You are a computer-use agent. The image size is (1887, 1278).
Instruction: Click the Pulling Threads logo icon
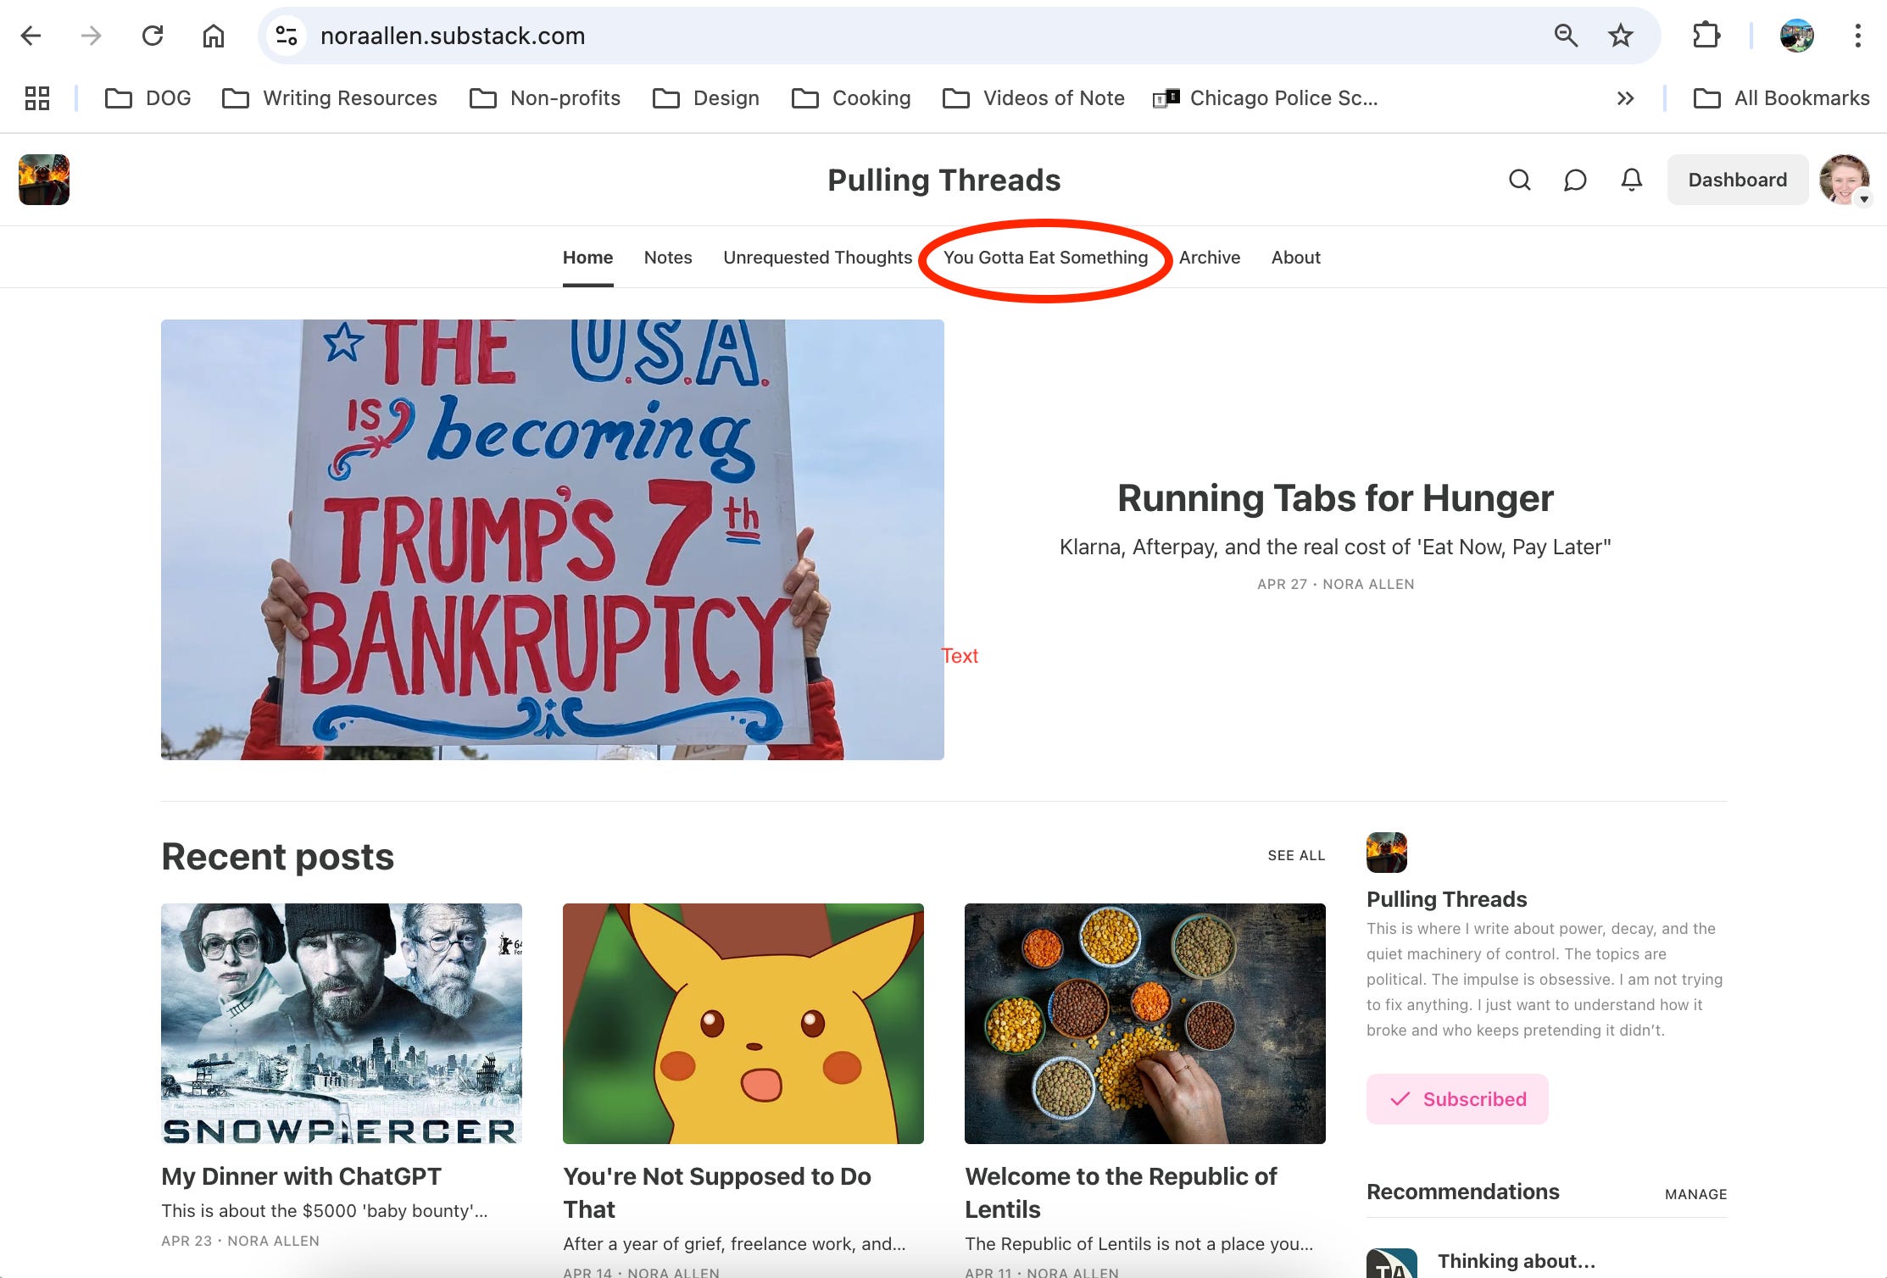[44, 180]
